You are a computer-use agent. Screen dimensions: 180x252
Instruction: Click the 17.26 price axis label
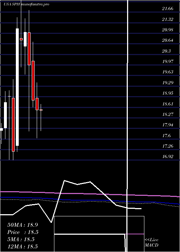click(168, 146)
